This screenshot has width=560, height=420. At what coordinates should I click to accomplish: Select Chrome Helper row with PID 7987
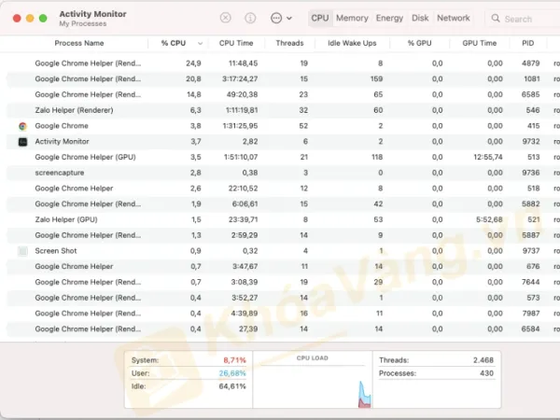coord(283,314)
